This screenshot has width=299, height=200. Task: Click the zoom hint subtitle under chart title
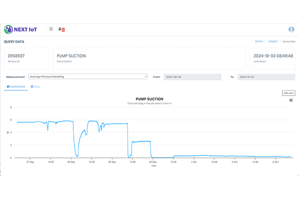click(x=149, y=103)
